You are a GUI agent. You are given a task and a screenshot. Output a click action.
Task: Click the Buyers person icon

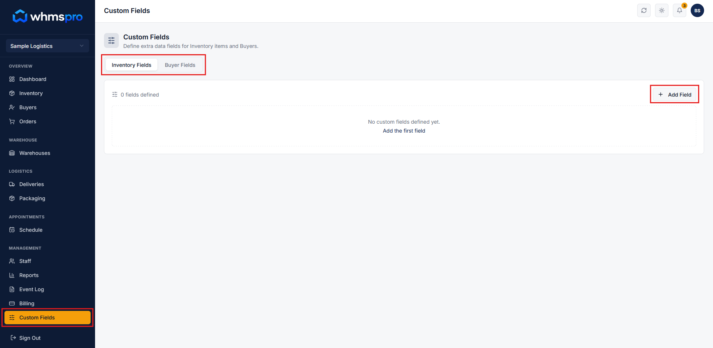click(12, 107)
